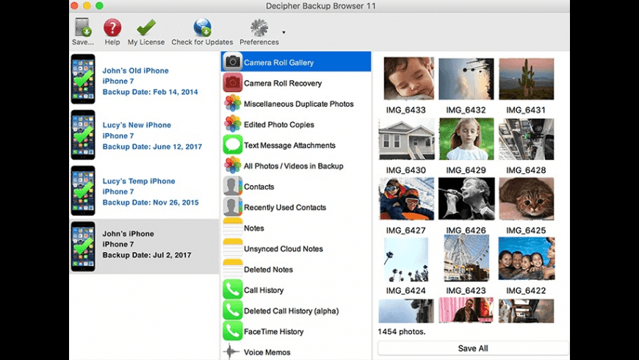The image size is (639, 360).
Task: Open the Miscellaneous Duplicate Photos label
Action: pyautogui.click(x=299, y=104)
